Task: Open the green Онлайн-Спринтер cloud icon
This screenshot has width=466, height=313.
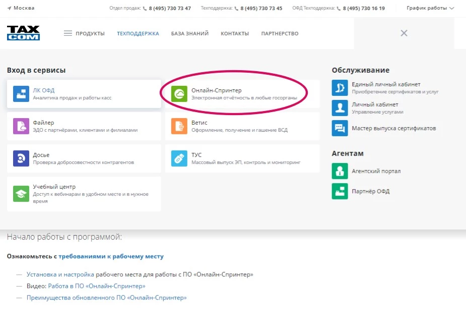Action: pos(179,94)
